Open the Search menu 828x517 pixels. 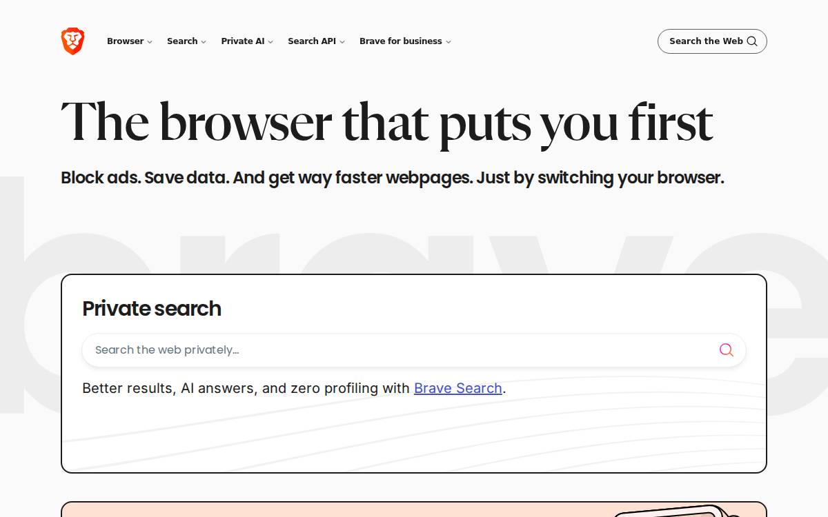click(186, 41)
